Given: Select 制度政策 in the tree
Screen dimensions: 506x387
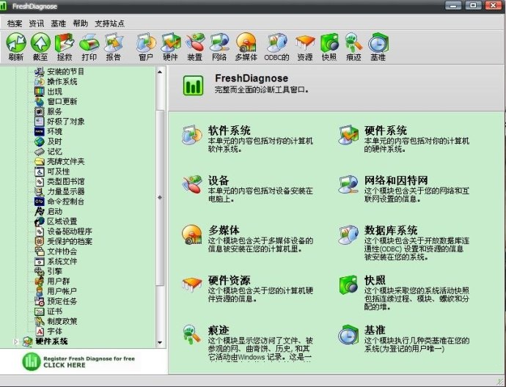Looking at the screenshot, I should click(62, 321).
